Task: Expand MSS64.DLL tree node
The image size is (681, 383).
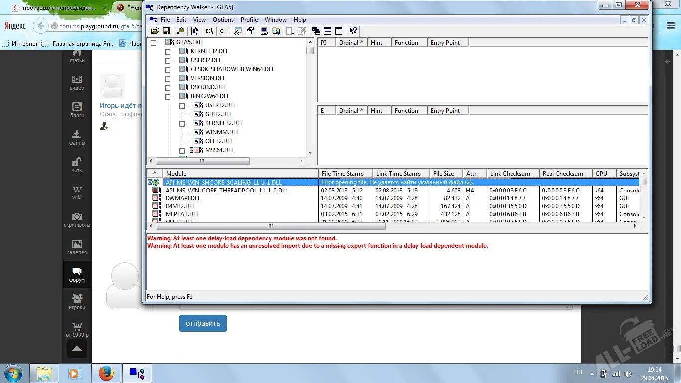Action: (182, 151)
